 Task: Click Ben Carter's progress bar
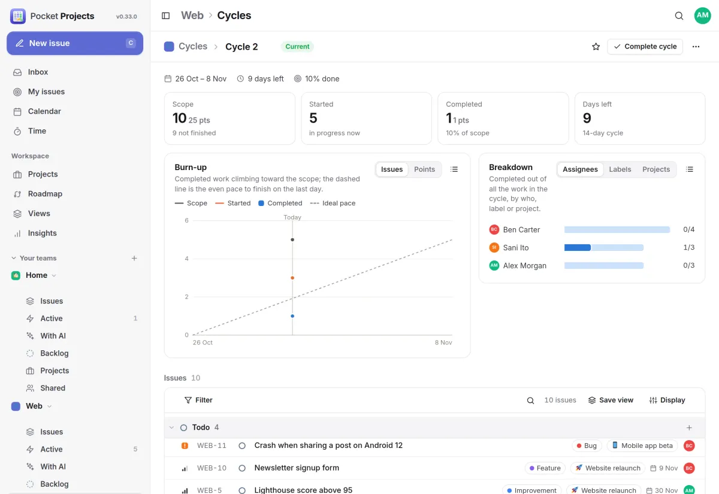click(x=617, y=230)
